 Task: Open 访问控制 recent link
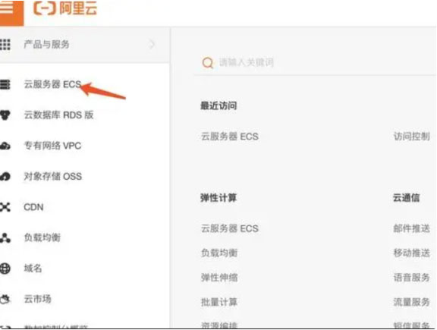click(411, 137)
